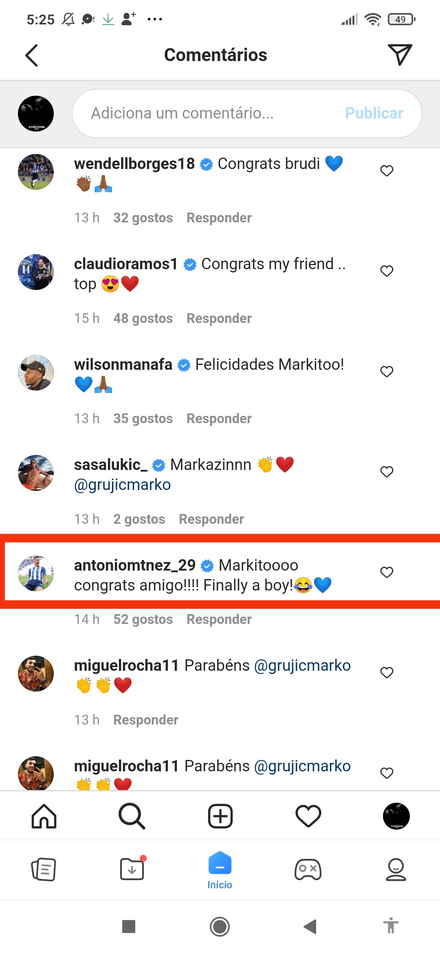Image resolution: width=440 pixels, height=953 pixels.
Task: Open Instagram search magnifier tab
Action: [132, 816]
